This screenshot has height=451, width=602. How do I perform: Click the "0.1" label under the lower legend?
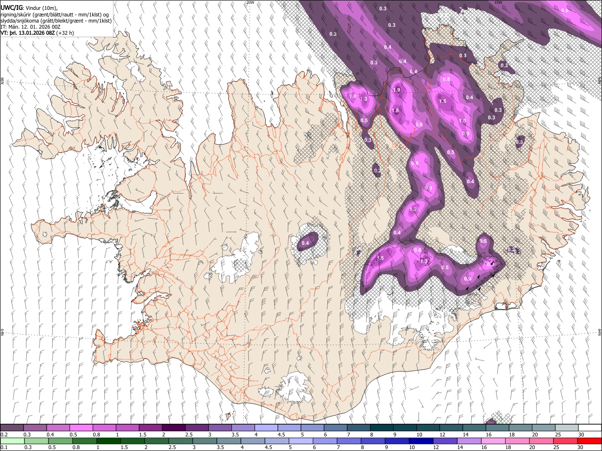4,447
